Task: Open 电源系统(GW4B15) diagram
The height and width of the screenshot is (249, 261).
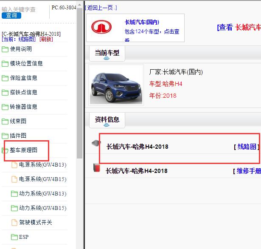Action: [43, 179]
